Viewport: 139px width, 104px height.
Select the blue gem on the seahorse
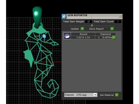tap(44, 36)
